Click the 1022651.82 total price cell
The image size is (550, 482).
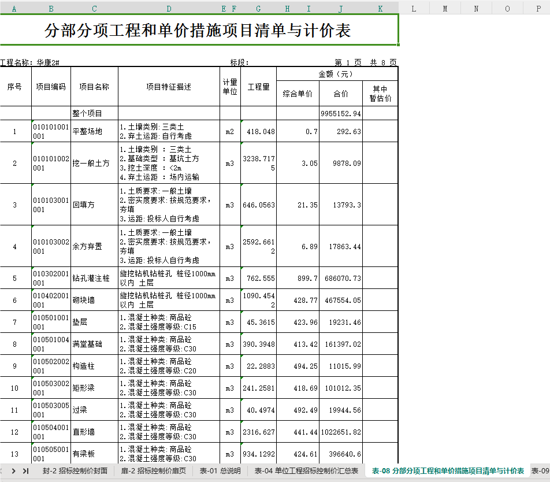(x=341, y=432)
